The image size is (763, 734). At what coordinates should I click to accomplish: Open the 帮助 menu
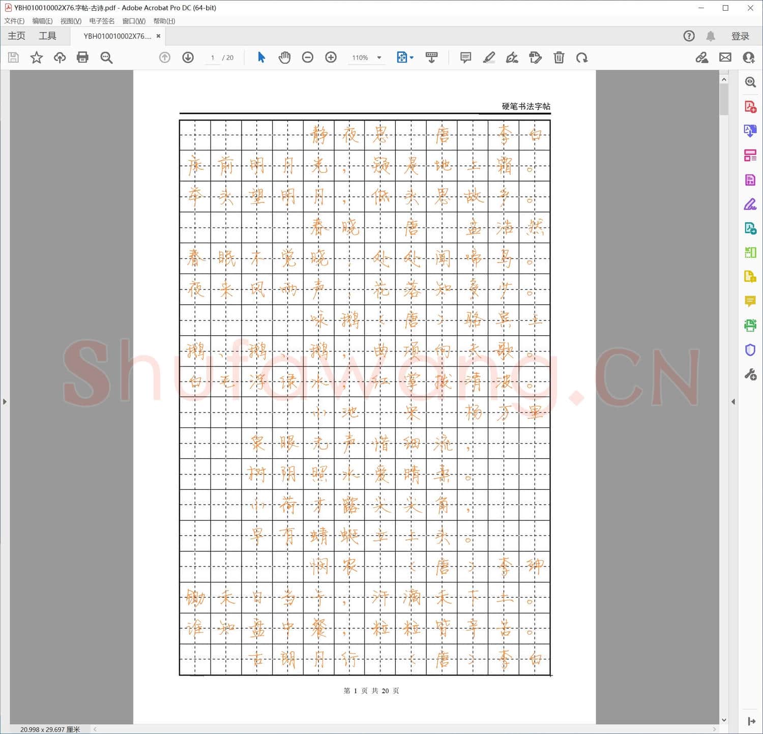pyautogui.click(x=164, y=21)
